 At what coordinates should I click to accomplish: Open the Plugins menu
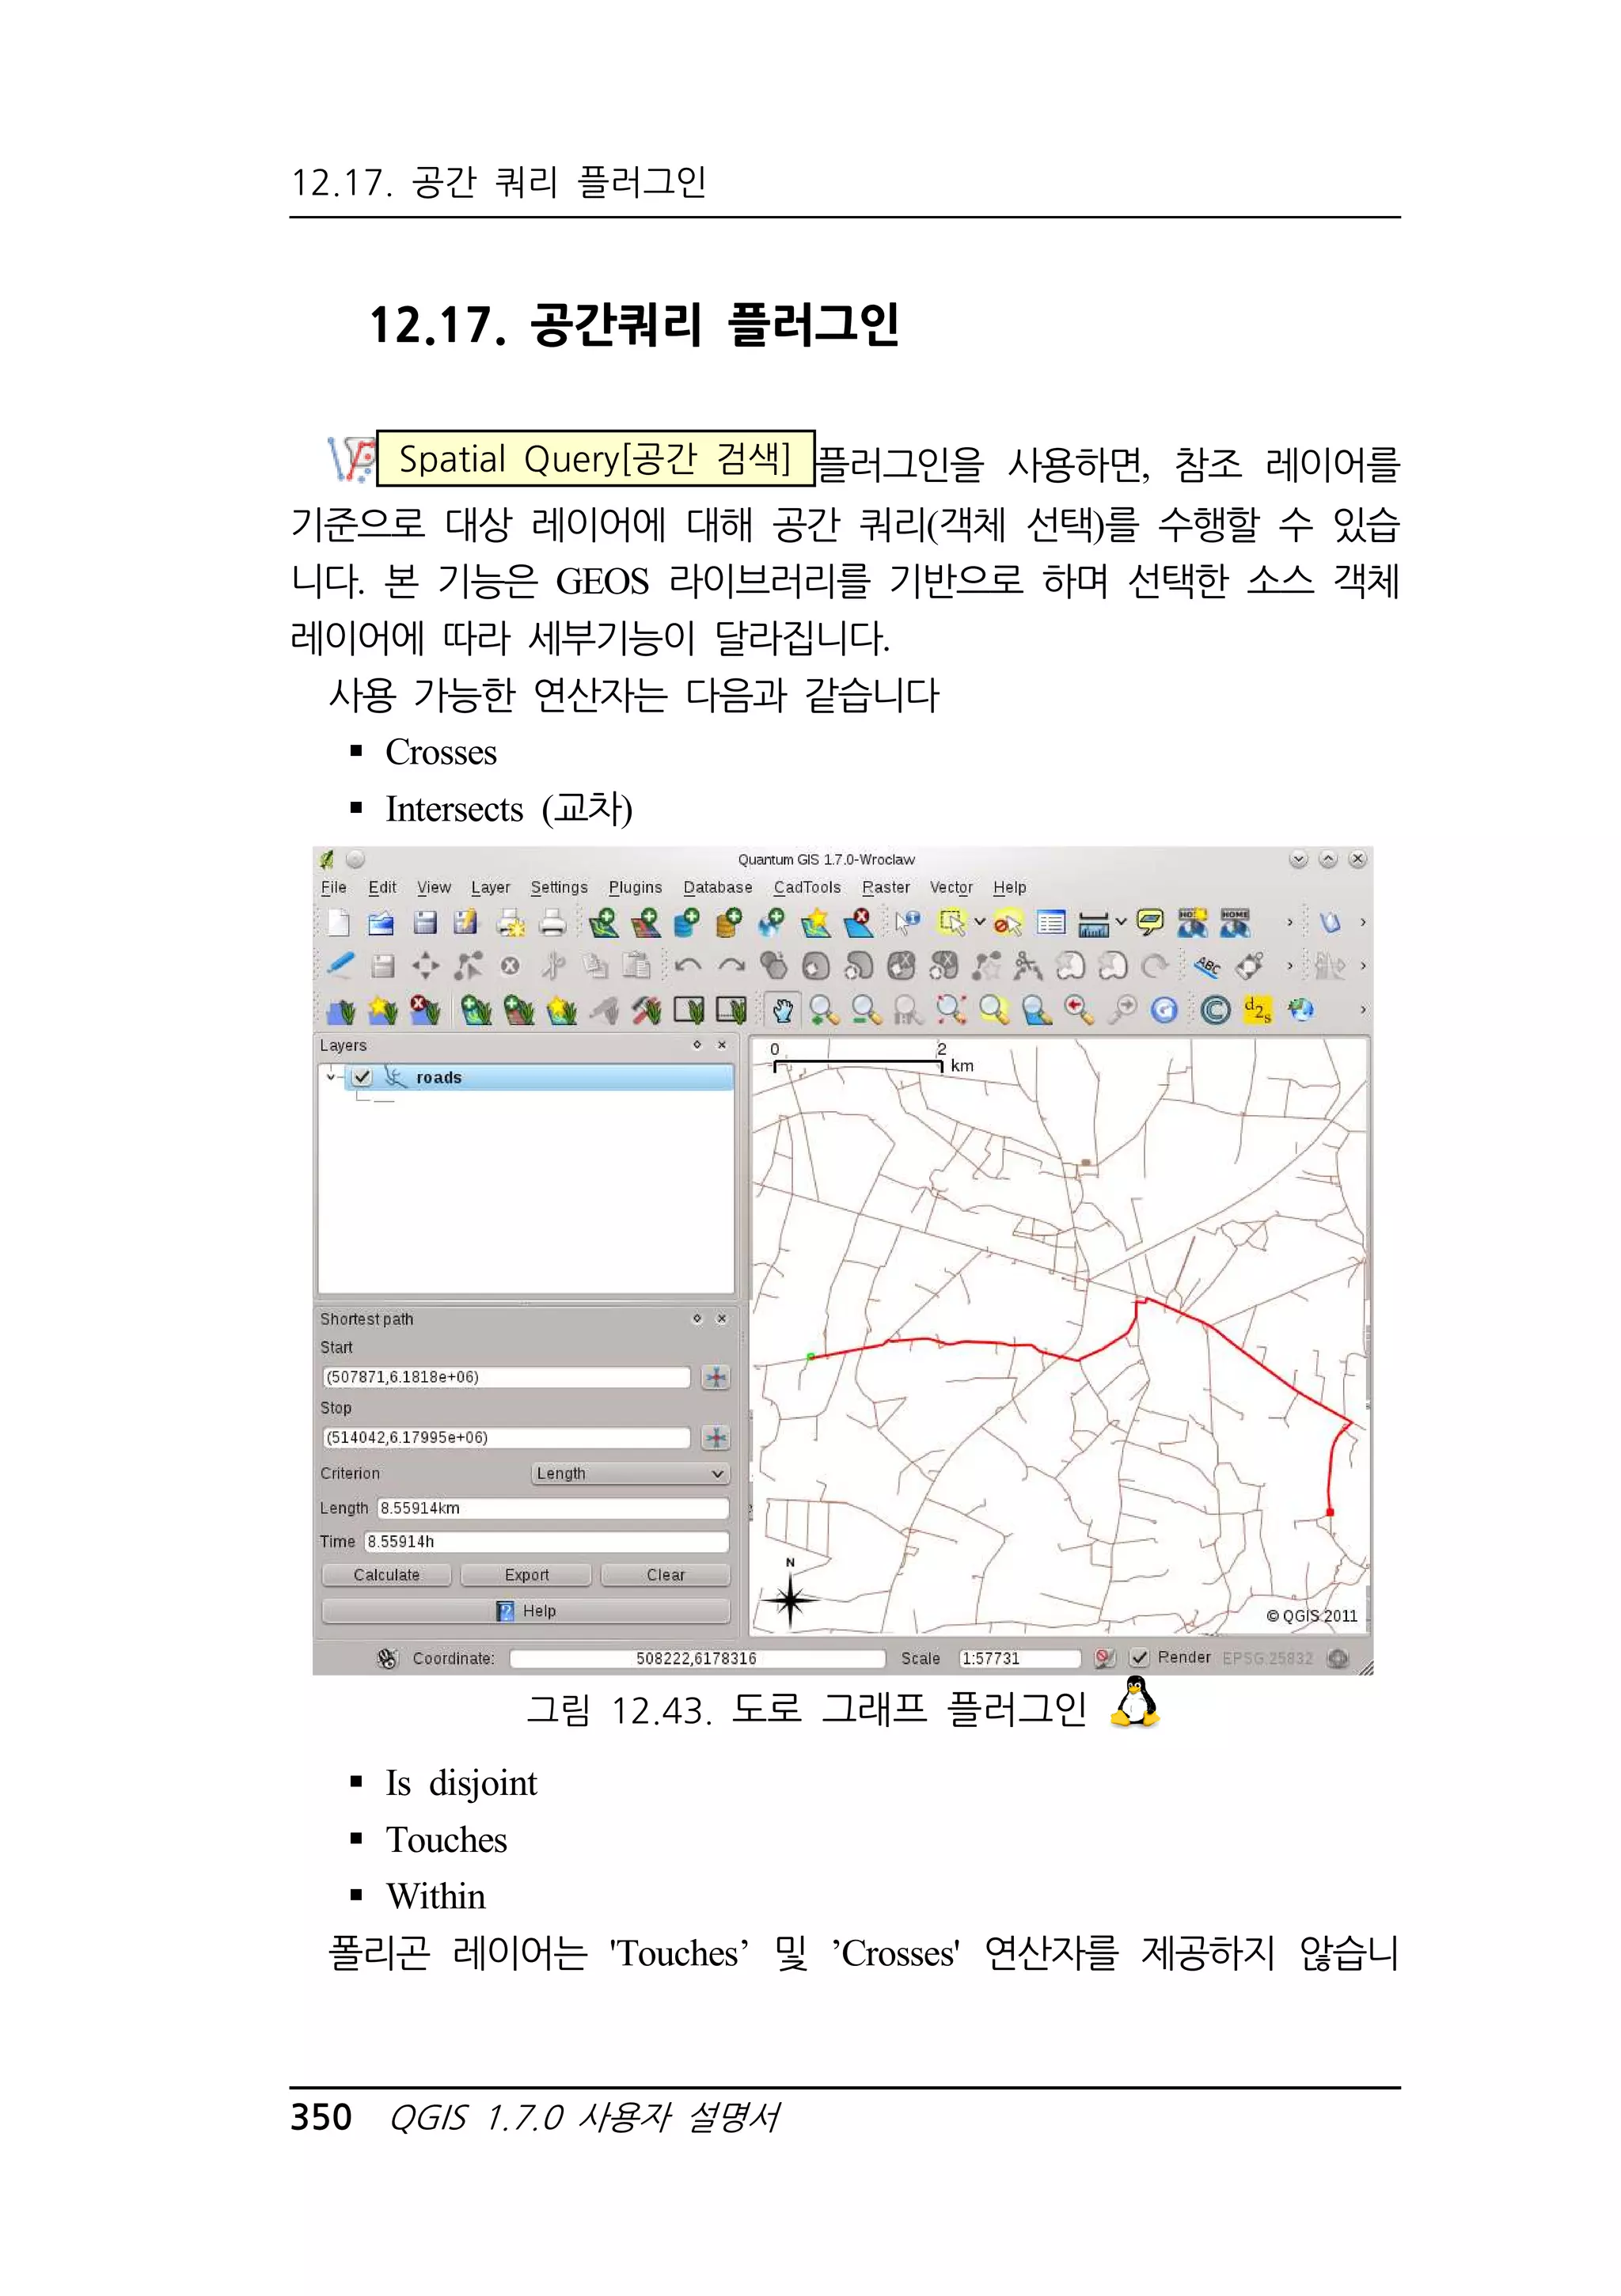(x=635, y=887)
